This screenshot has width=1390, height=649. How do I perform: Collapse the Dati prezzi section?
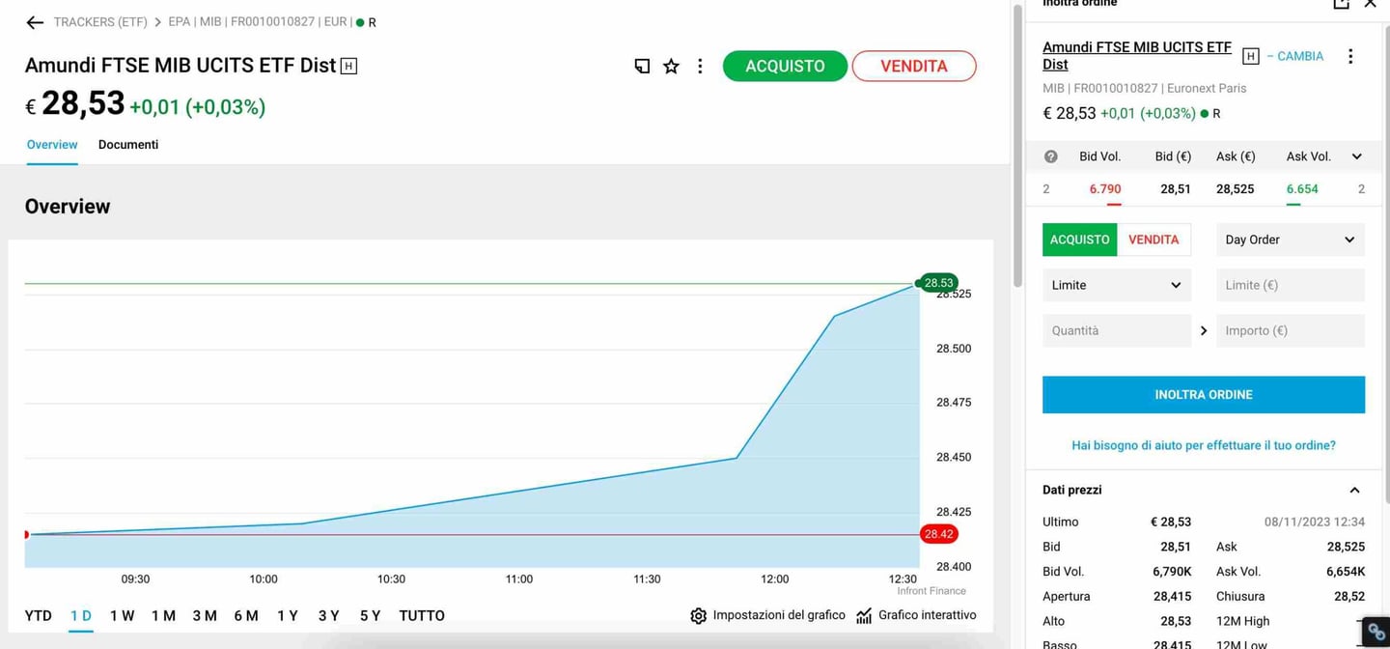pos(1354,490)
